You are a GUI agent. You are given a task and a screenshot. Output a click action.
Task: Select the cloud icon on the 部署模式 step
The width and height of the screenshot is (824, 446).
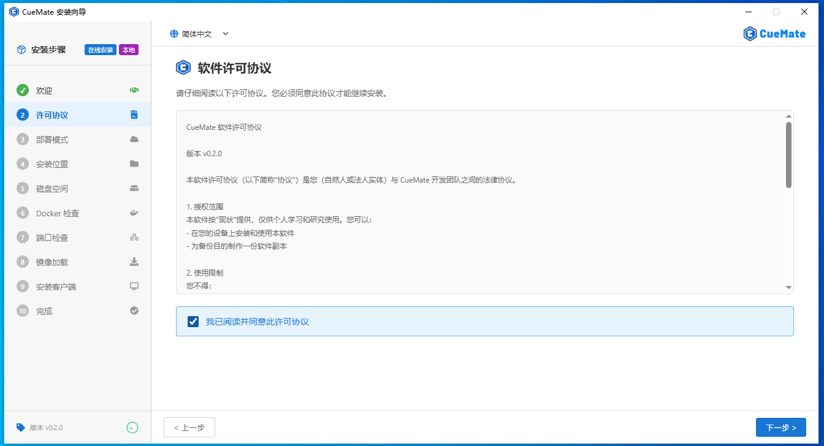[134, 139]
